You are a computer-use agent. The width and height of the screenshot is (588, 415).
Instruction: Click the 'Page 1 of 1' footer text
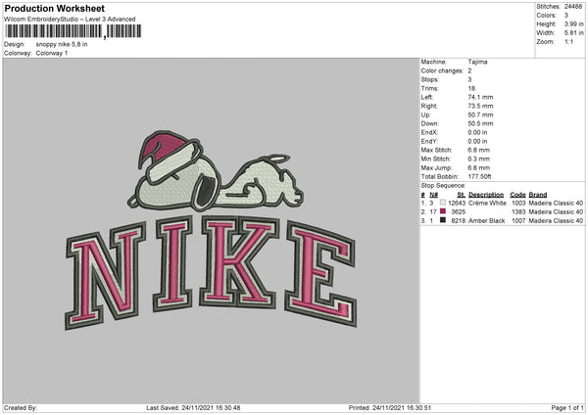(567, 407)
